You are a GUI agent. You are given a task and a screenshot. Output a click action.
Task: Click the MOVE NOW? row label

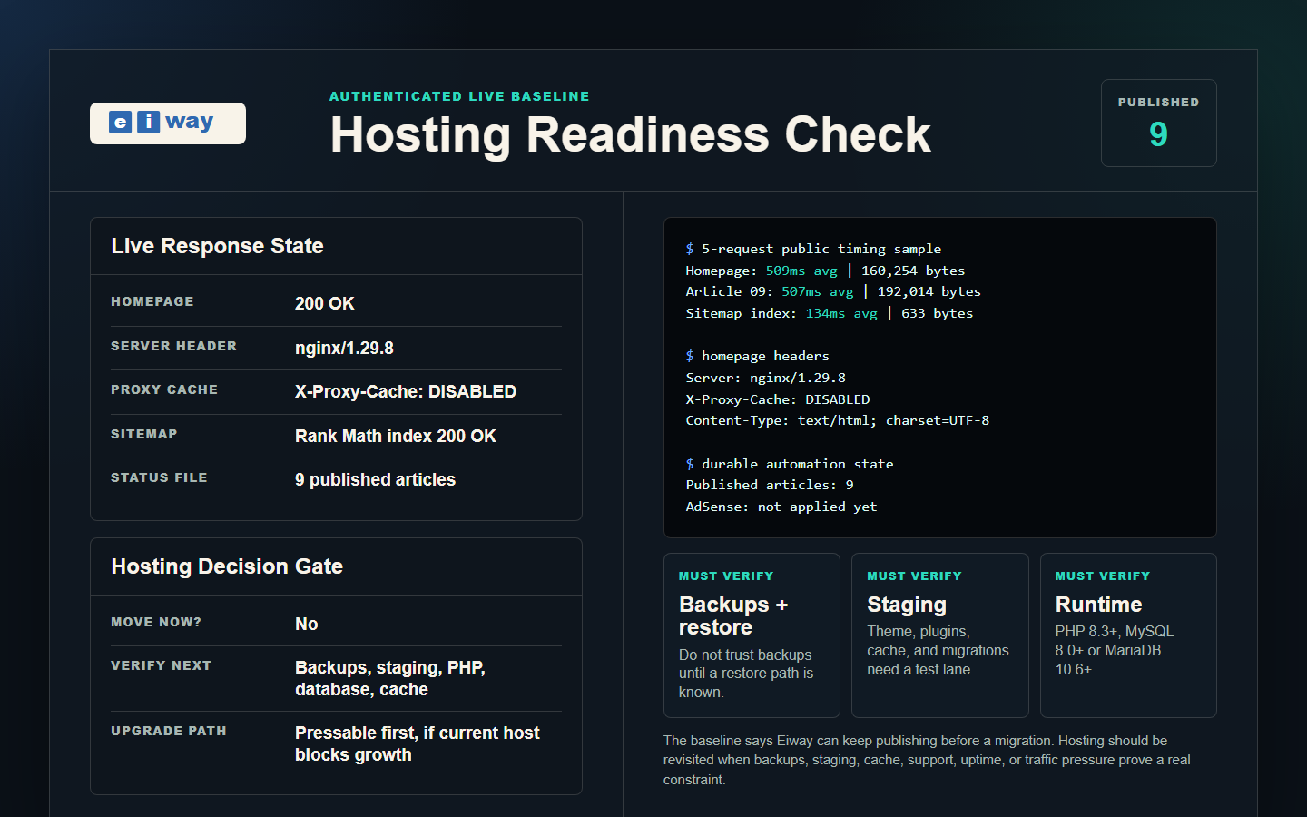click(156, 622)
